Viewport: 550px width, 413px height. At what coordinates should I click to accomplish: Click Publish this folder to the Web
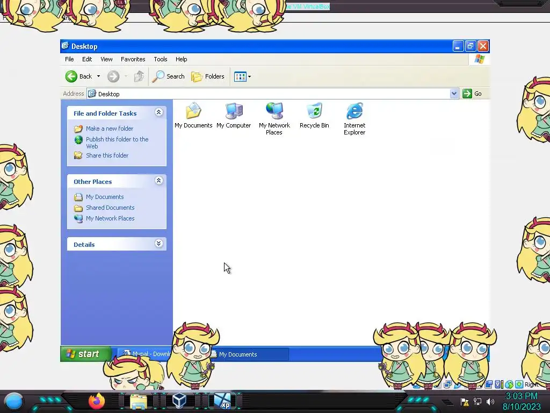click(x=117, y=143)
